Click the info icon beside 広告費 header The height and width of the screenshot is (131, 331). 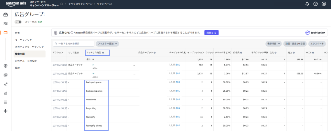241,53
